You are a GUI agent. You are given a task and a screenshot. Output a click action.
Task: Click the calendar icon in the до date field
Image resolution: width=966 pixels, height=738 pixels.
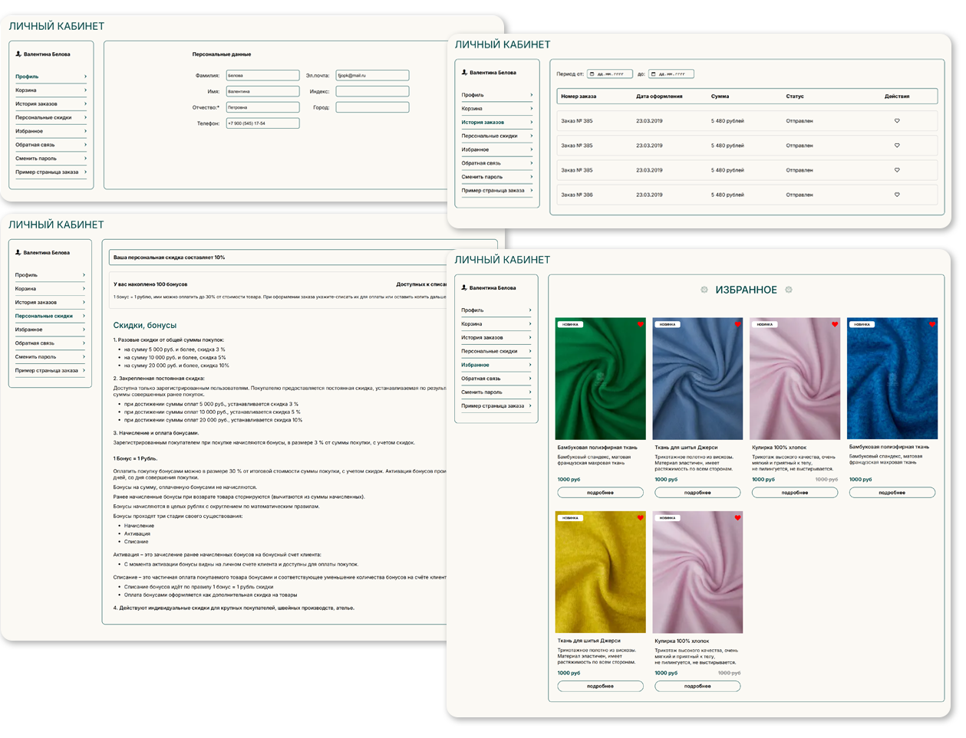654,74
